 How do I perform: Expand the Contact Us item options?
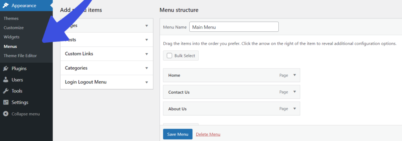tap(294, 92)
